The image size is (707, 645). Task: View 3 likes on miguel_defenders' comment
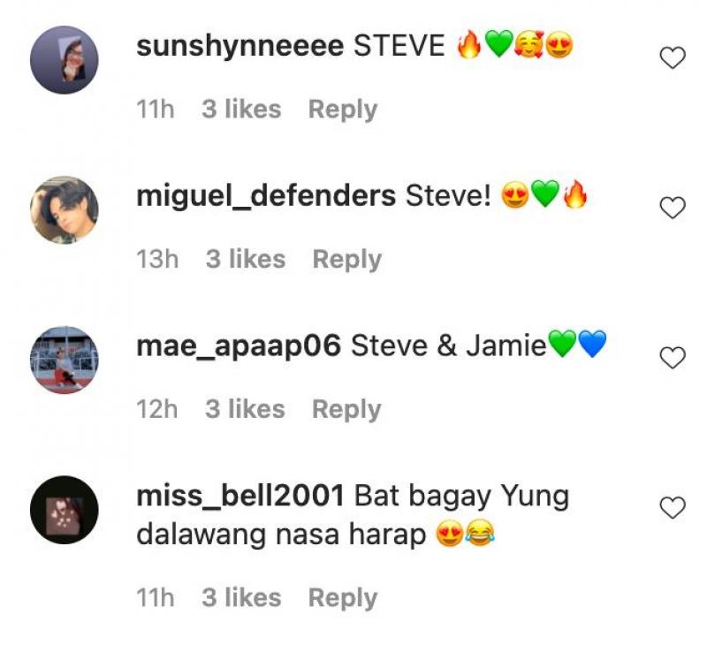pos(246,259)
